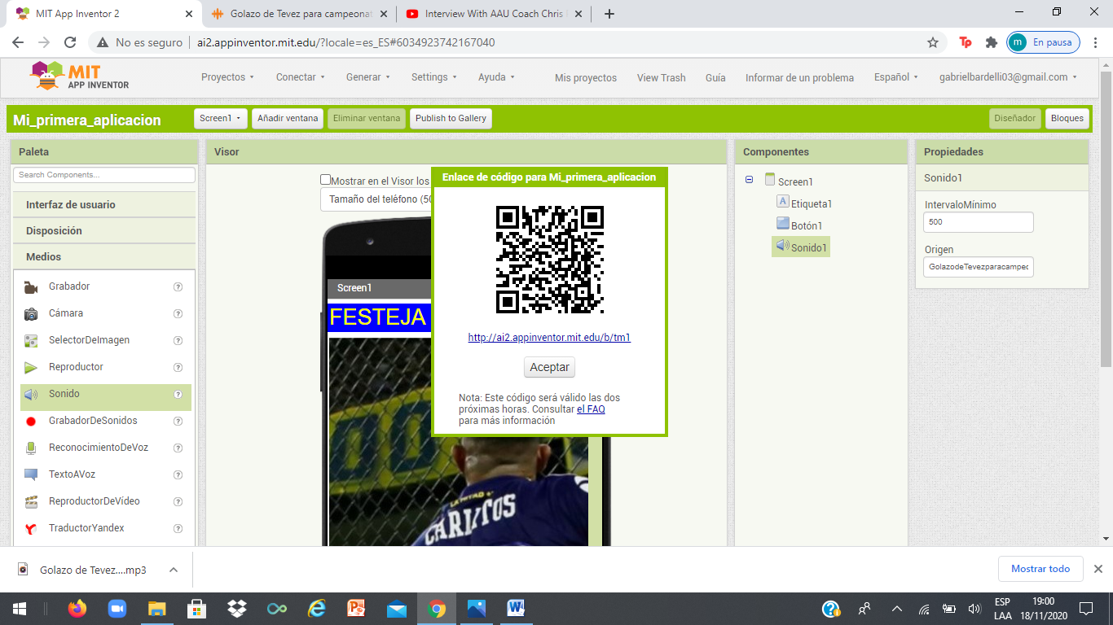Open Dropbox from the taskbar
The image size is (1113, 625).
[x=237, y=609]
